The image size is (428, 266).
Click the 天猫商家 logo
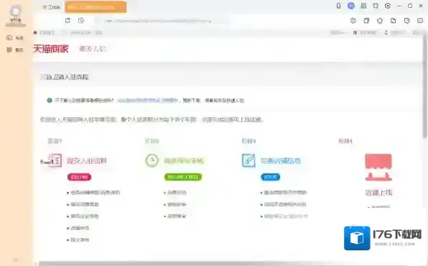pos(51,49)
